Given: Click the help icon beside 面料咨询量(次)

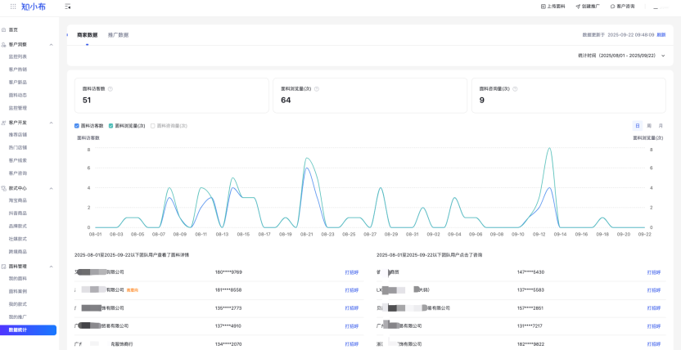Looking at the screenshot, I should tap(515, 89).
